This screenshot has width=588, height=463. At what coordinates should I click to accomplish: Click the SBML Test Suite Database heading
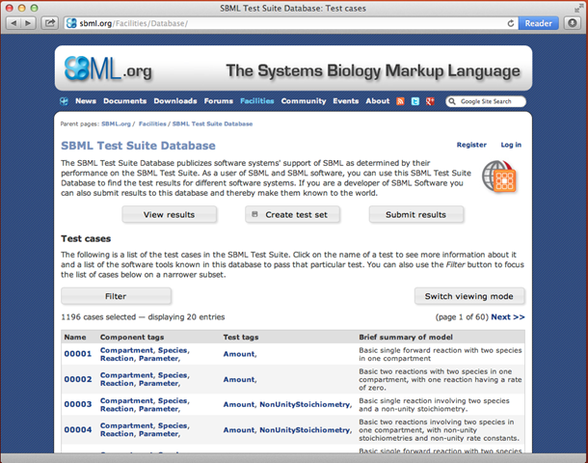pyautogui.click(x=139, y=146)
